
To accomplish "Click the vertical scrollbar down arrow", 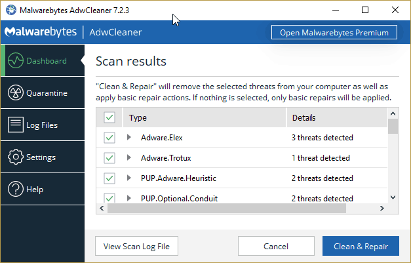I will pos(393,197).
